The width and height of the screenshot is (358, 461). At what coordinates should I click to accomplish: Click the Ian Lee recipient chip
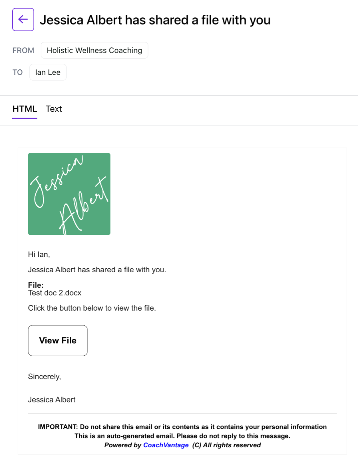[48, 72]
